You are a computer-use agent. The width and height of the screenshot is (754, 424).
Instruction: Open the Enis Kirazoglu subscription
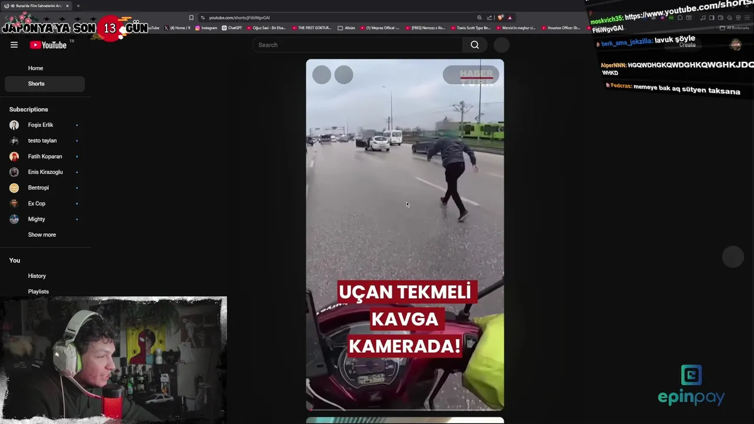tap(45, 172)
